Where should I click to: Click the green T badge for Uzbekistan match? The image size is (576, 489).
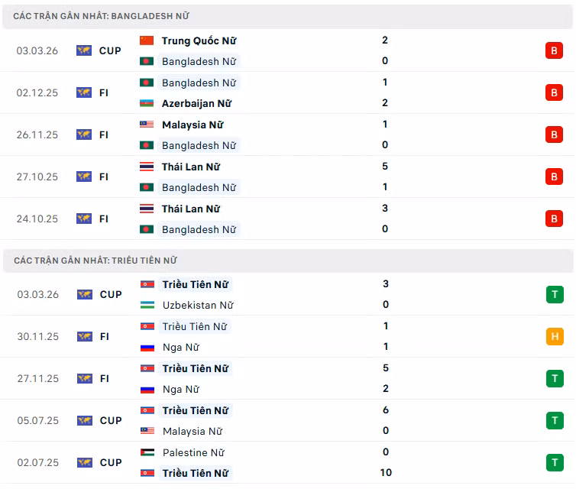(x=555, y=294)
